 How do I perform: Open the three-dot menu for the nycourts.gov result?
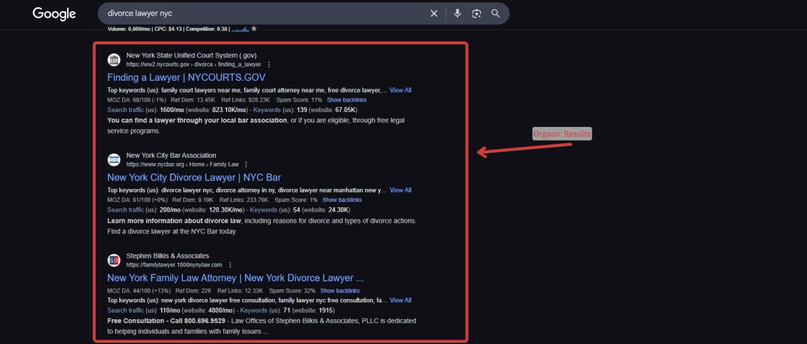point(269,64)
